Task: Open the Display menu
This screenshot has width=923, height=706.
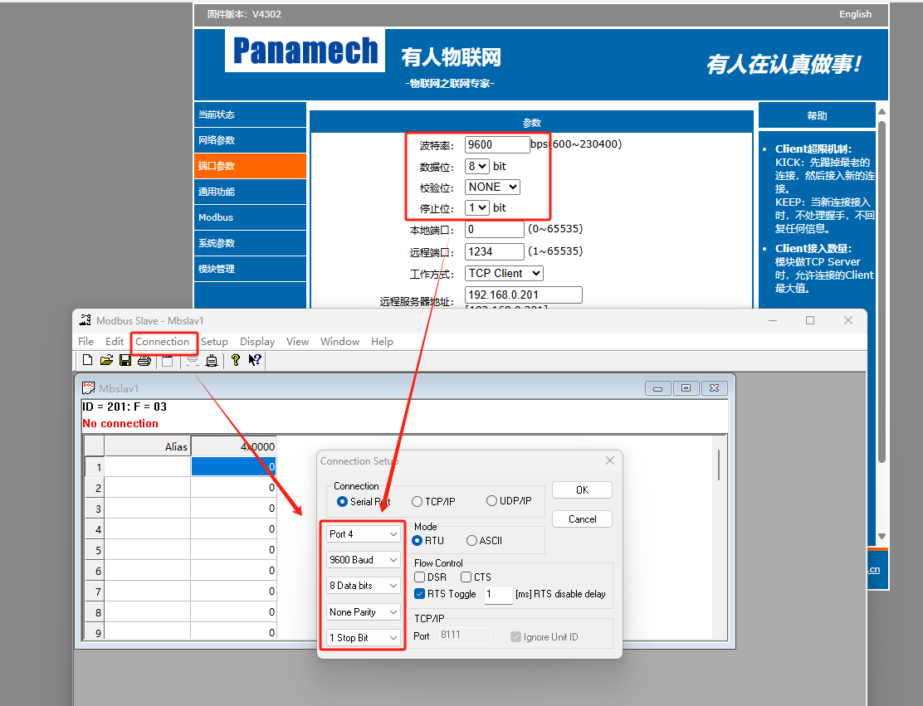Action: click(x=257, y=341)
